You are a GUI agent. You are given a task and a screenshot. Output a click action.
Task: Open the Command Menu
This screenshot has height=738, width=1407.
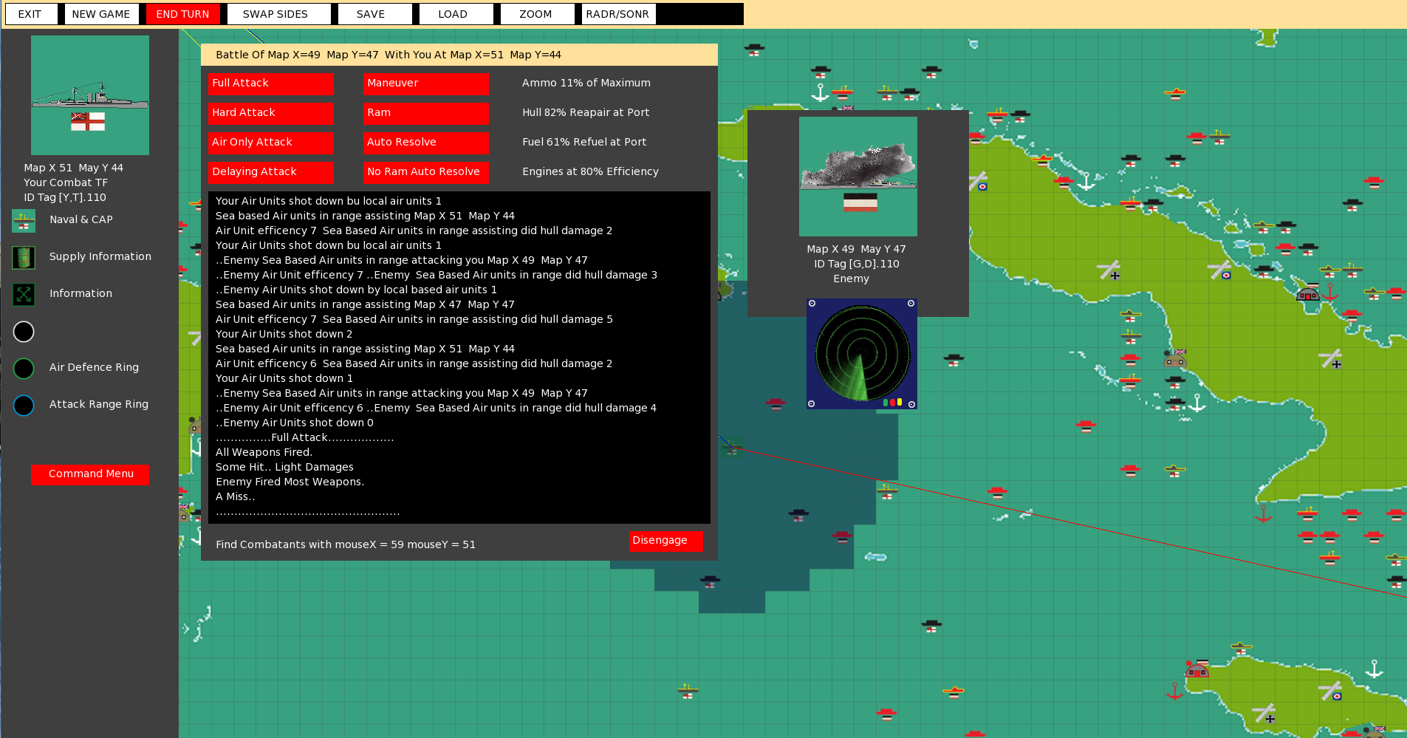click(90, 475)
